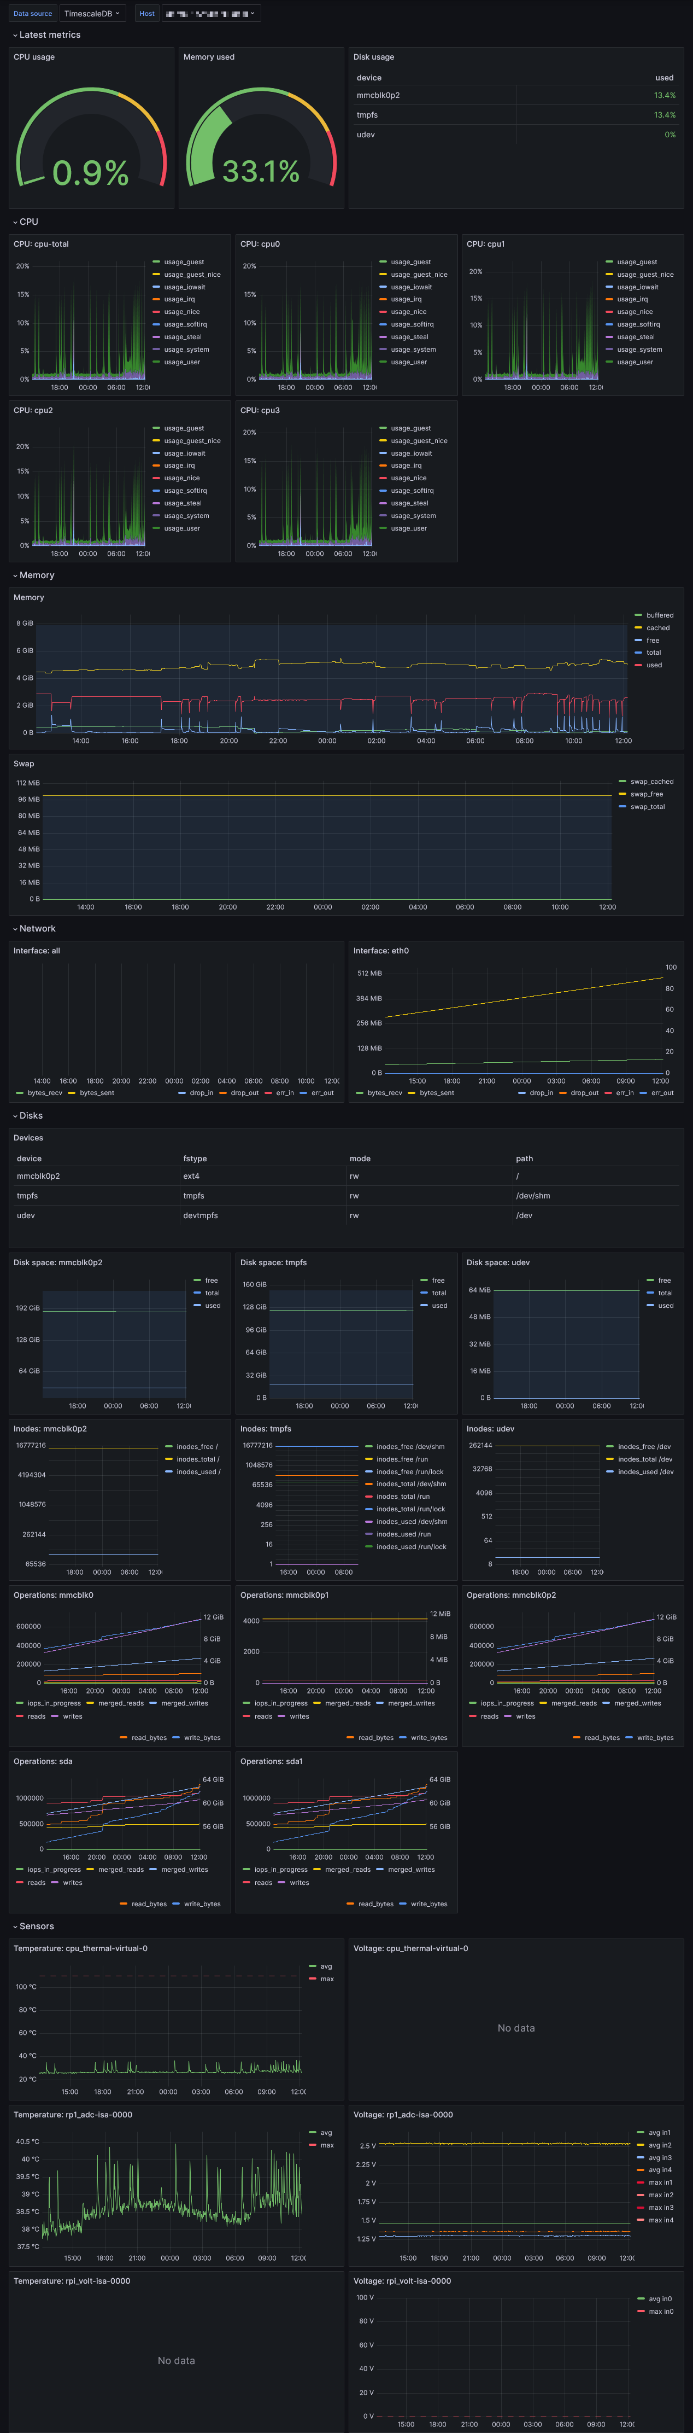Viewport: 693px width, 2433px height.
Task: Open the Memory used panel title menu
Action: click(209, 57)
